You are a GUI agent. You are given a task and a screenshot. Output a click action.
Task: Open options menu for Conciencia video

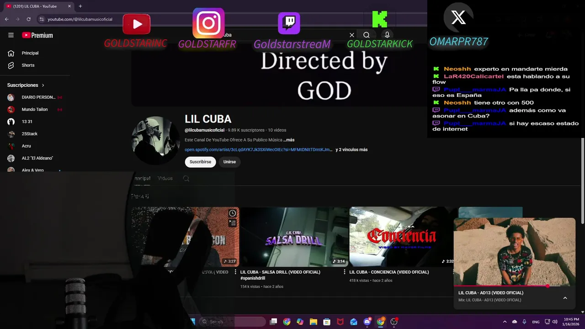pyautogui.click(x=453, y=272)
